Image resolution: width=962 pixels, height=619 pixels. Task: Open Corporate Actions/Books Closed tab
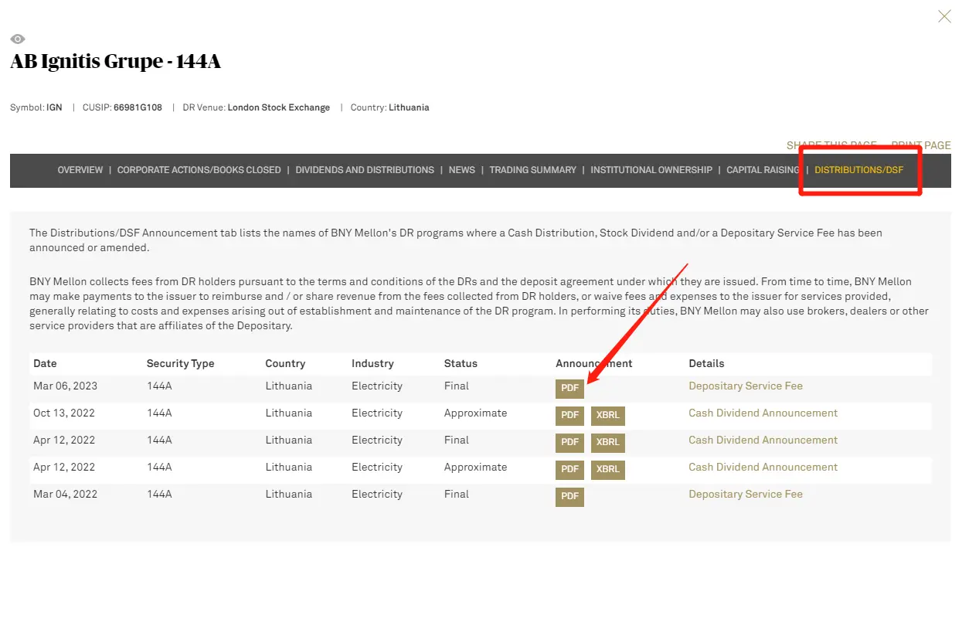199,170
